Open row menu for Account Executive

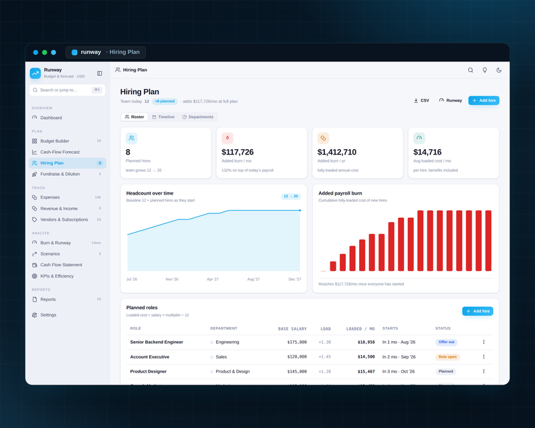[484, 356]
